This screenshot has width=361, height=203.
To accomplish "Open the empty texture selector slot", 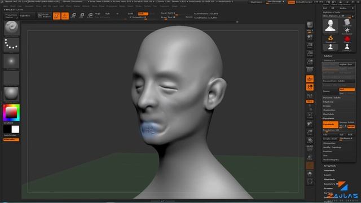I will point(11,78).
